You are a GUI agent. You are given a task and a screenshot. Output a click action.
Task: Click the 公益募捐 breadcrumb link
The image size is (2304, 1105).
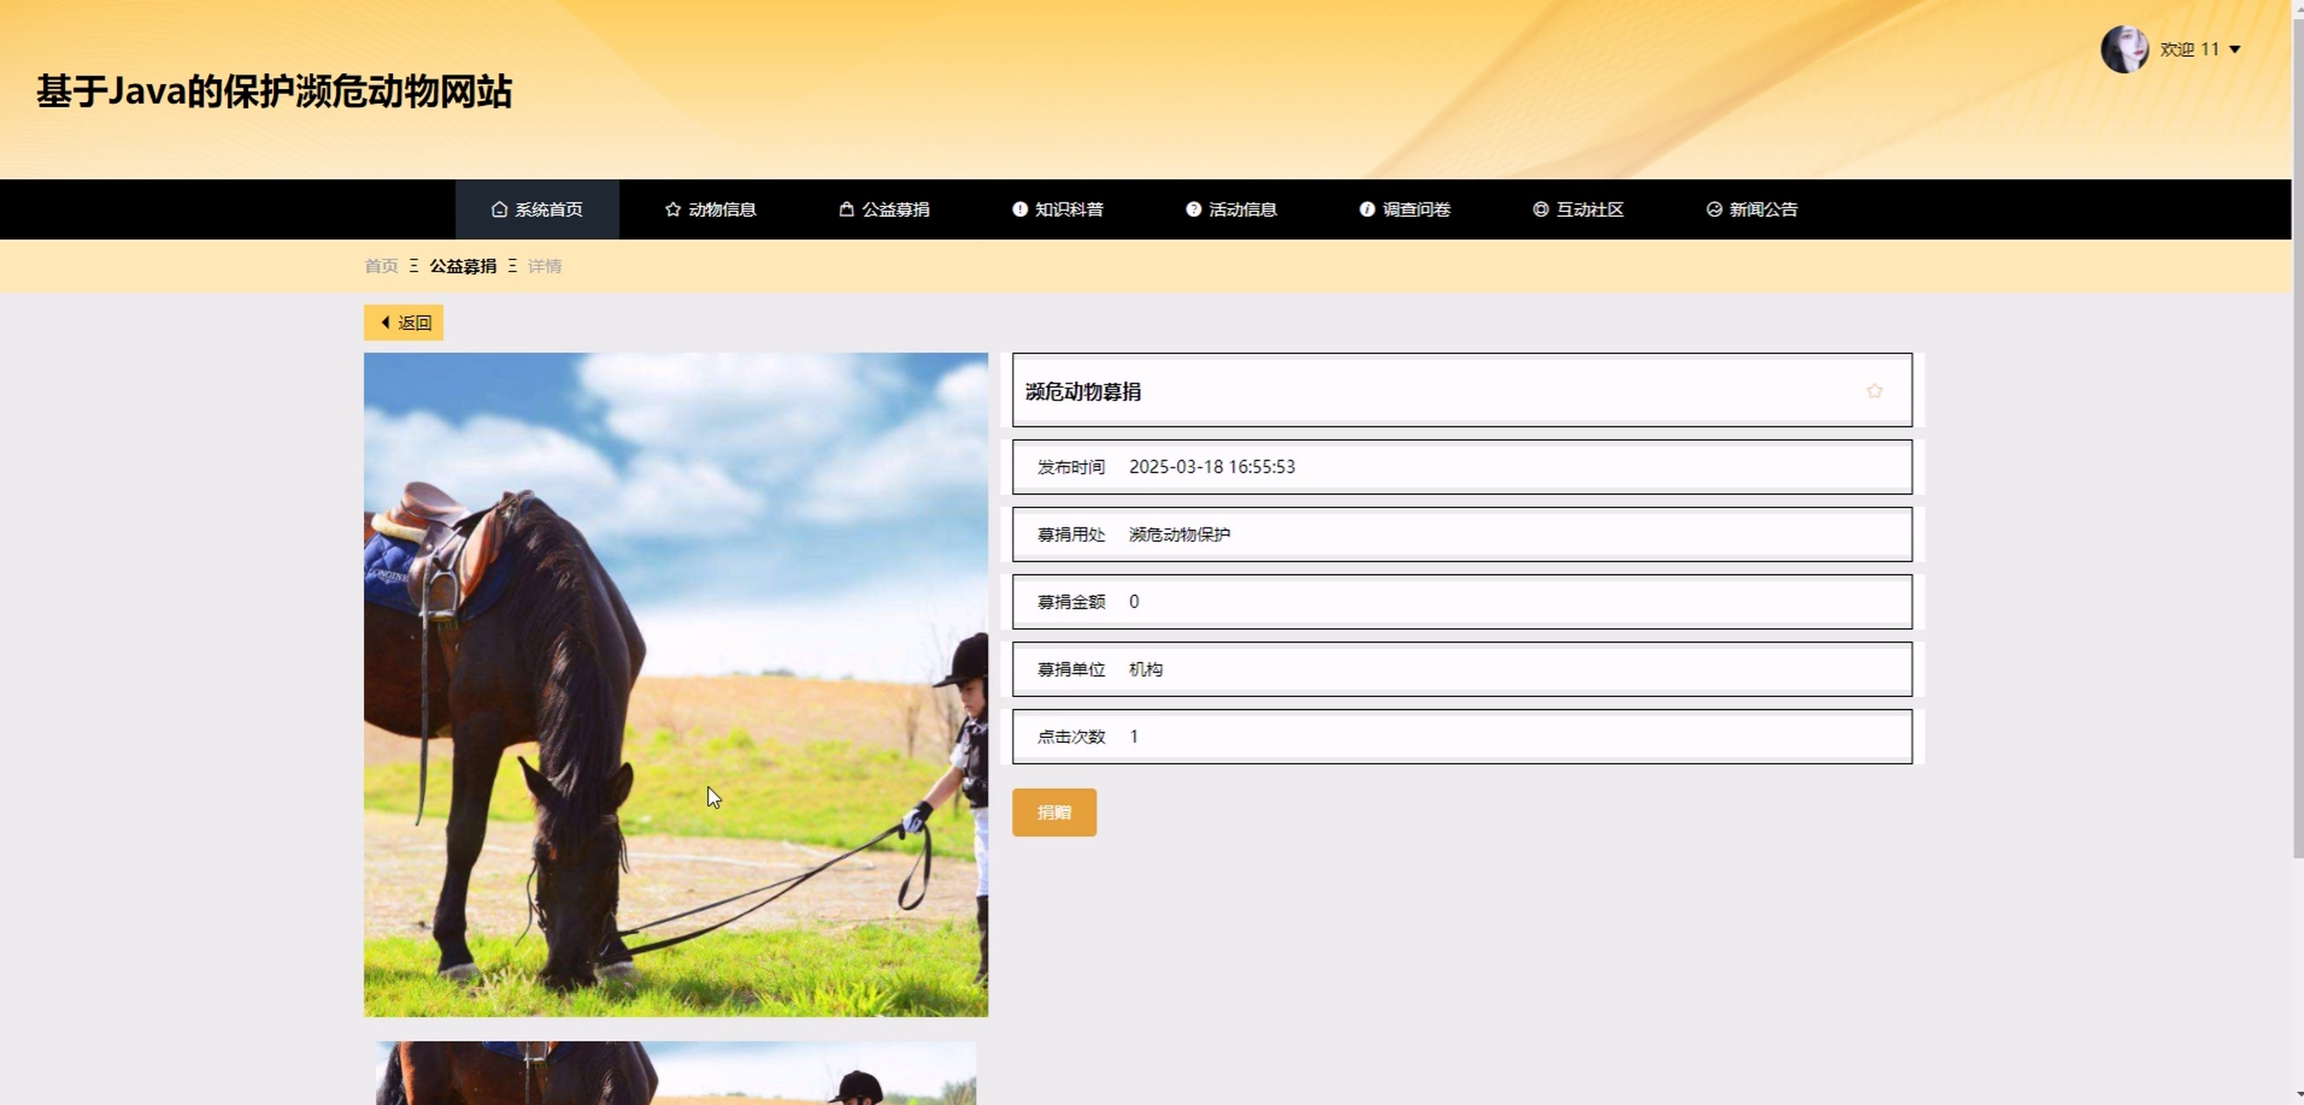point(463,267)
